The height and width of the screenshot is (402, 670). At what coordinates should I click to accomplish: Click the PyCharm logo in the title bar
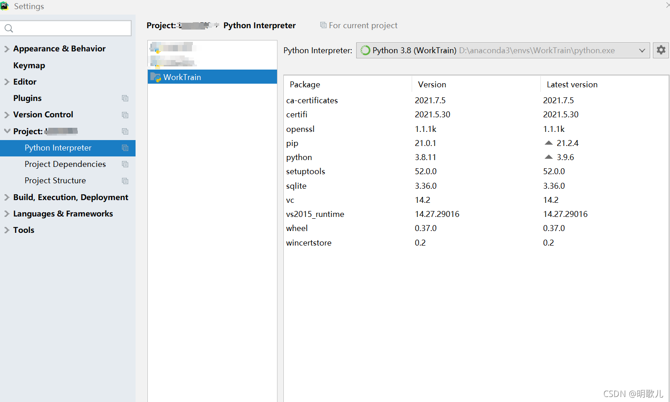(5, 6)
